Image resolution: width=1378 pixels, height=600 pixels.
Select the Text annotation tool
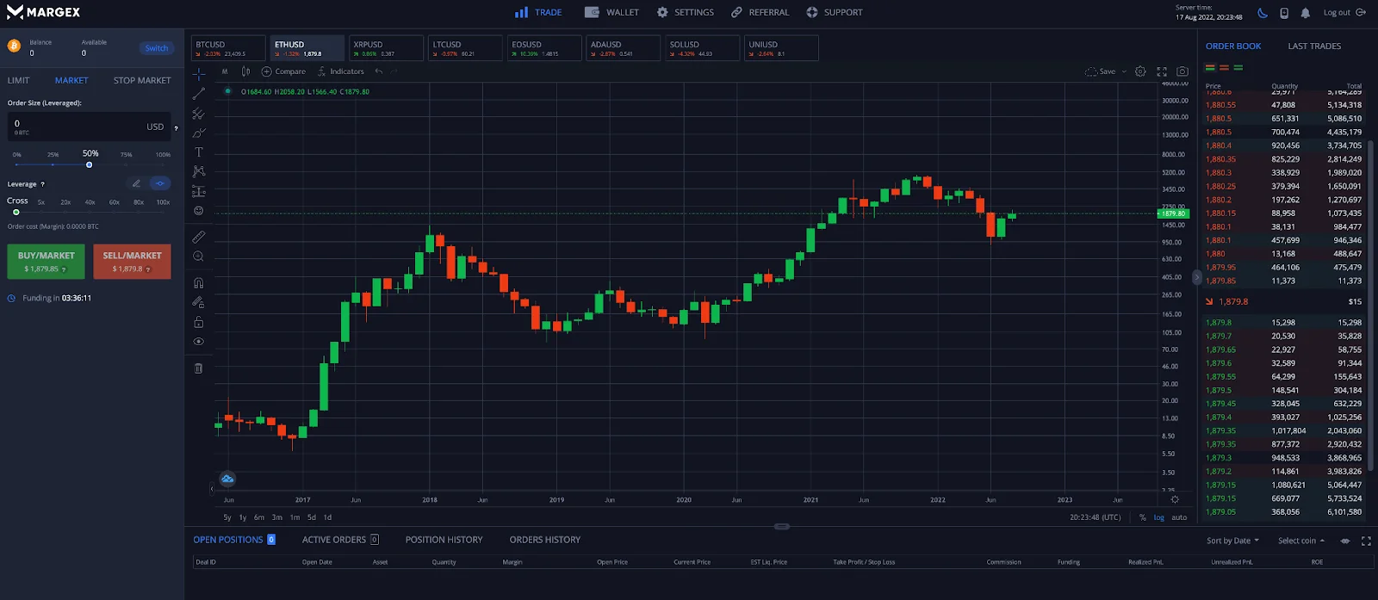click(x=199, y=152)
